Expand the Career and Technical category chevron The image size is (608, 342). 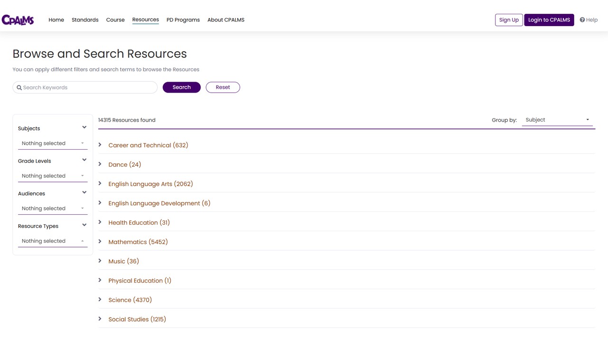point(100,145)
